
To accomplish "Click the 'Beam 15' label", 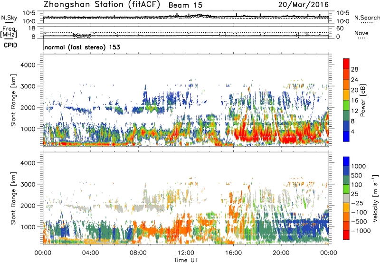I will coord(185,5).
